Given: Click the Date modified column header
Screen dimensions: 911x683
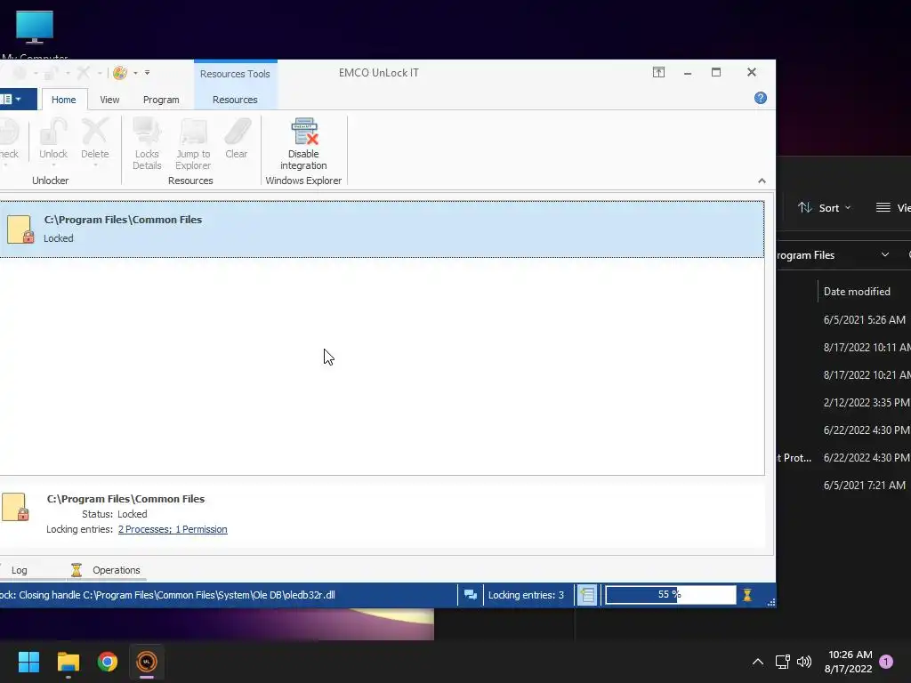Looking at the screenshot, I should click(857, 292).
